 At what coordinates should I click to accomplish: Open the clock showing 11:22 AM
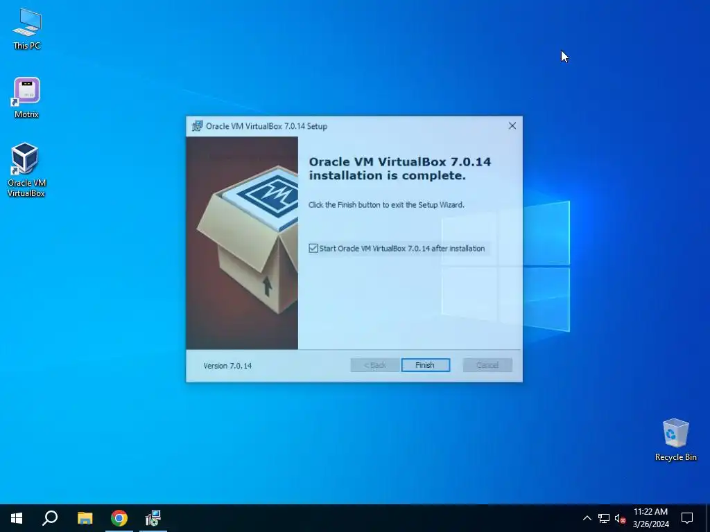[650, 518]
